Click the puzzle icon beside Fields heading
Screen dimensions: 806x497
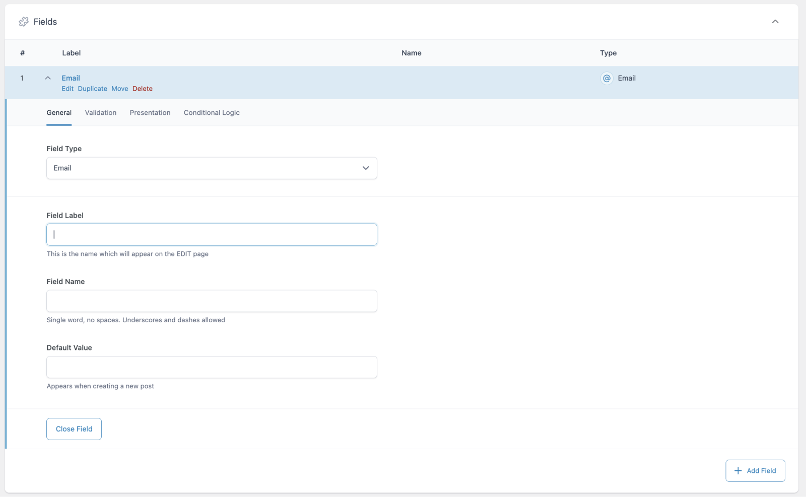pos(23,22)
